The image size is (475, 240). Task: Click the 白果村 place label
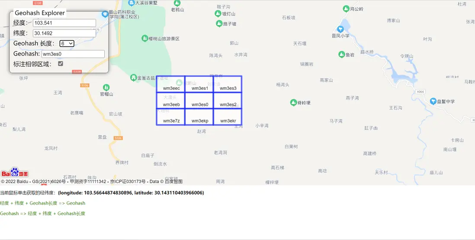click(x=291, y=146)
